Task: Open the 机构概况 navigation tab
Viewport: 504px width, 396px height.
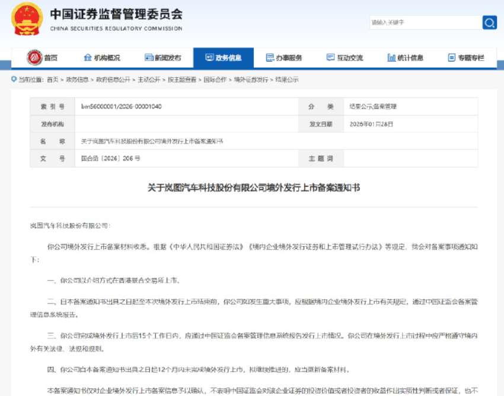Action: click(103, 58)
